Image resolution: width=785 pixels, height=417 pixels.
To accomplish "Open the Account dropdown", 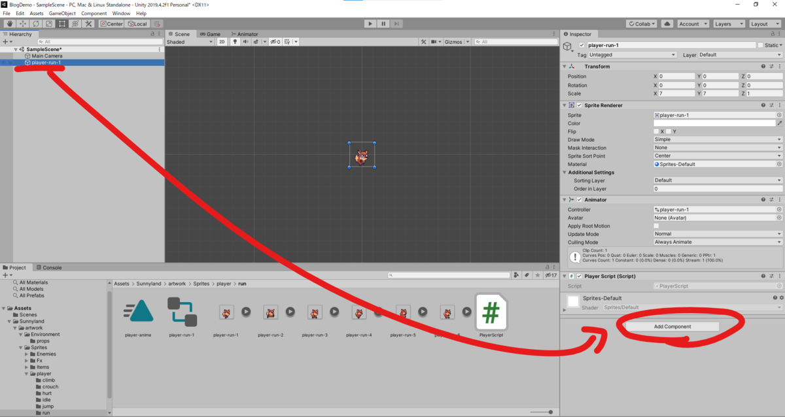I will coord(692,24).
